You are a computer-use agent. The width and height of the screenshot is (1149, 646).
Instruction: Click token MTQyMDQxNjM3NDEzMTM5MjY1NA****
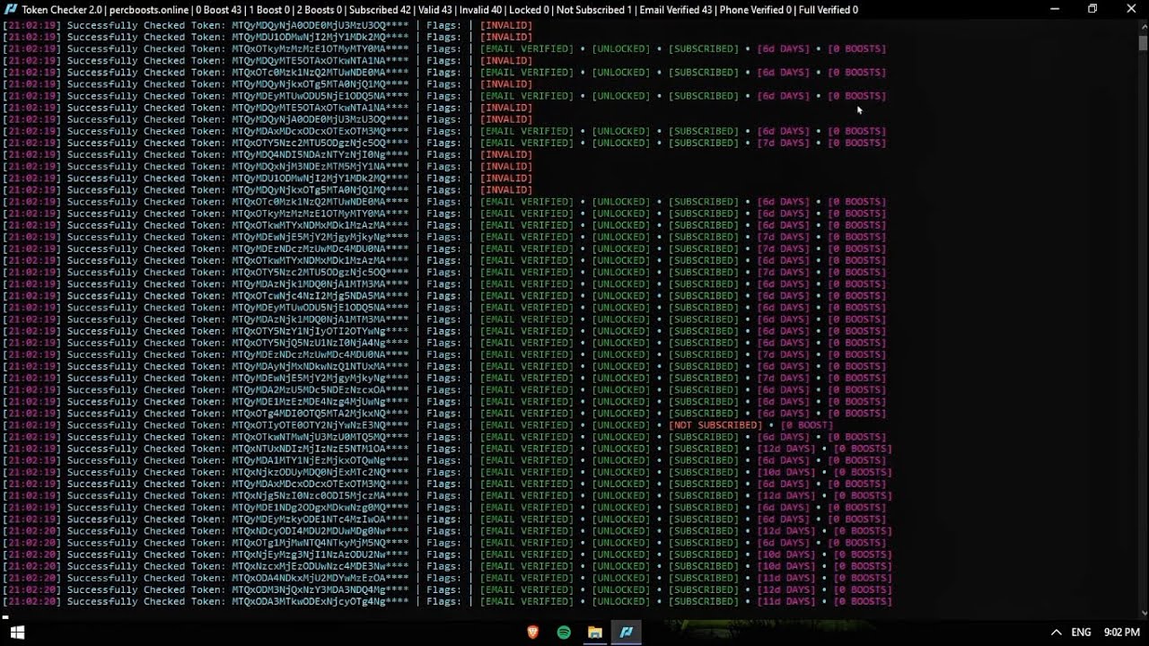pos(320,166)
